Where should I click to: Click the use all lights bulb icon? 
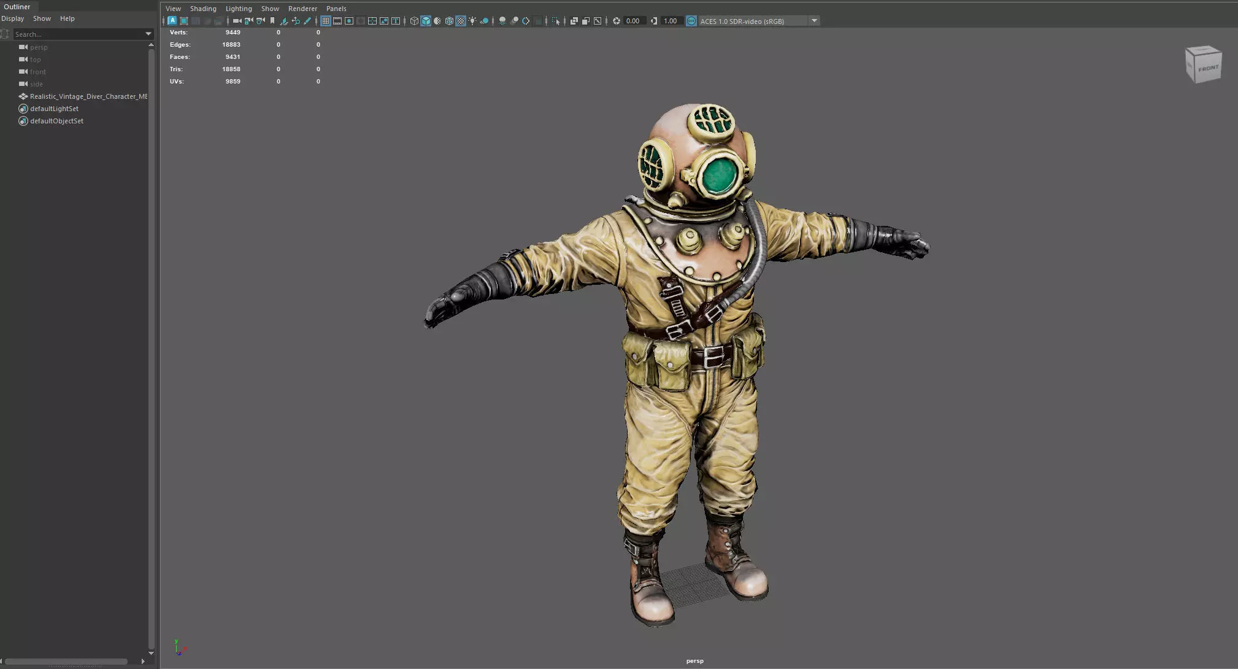click(472, 21)
